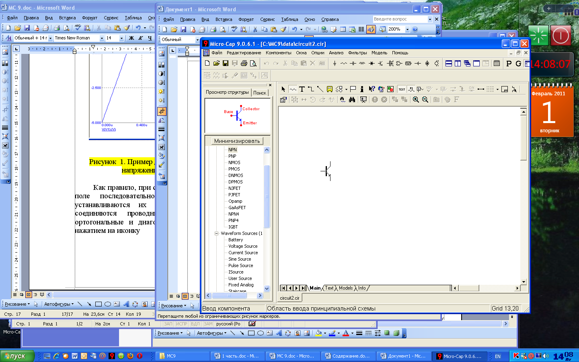Click the blue line color swatch

(x=332, y=333)
